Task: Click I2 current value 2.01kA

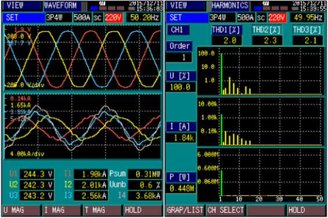Action: tap(91, 185)
